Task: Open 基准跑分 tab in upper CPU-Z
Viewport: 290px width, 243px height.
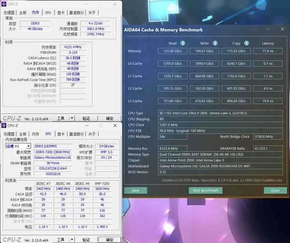Action: [x=76, y=13]
